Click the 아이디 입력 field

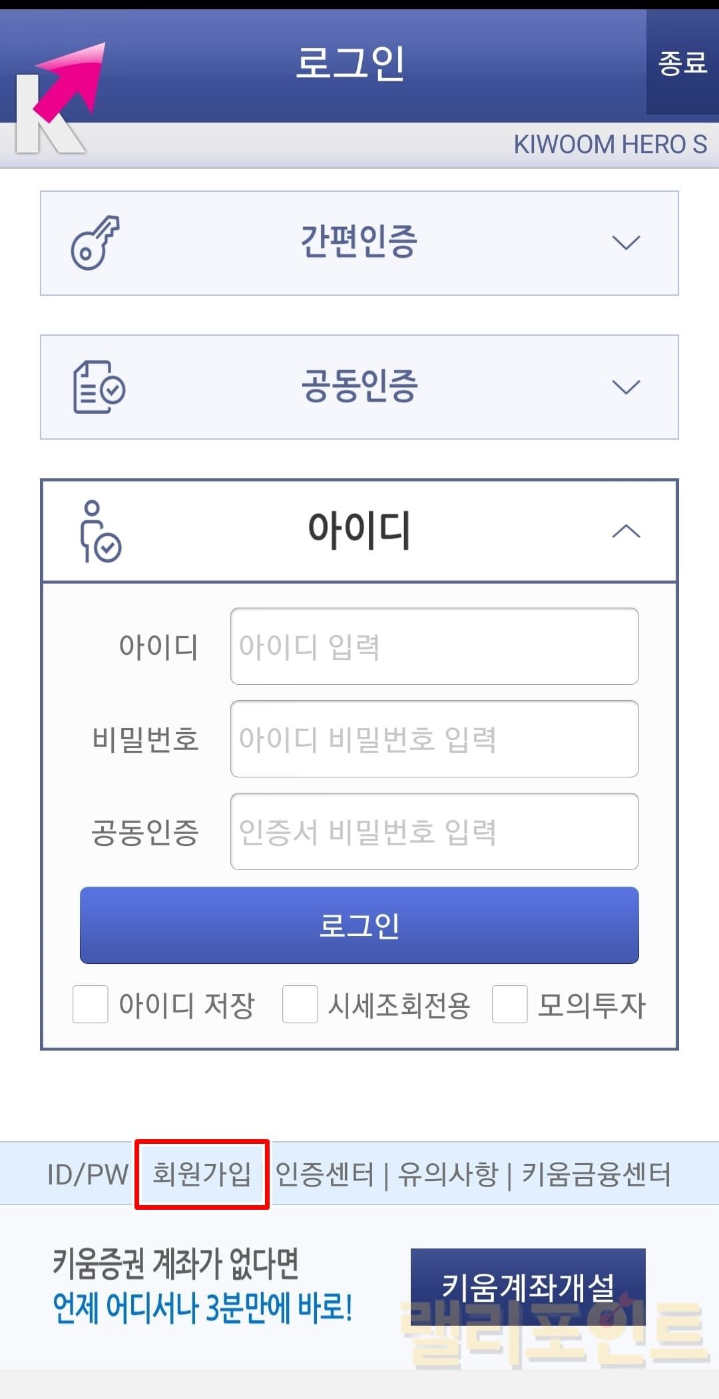(x=434, y=646)
